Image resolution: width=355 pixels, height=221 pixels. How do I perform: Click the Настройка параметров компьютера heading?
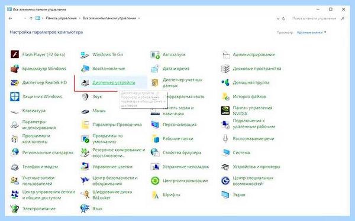point(46,32)
